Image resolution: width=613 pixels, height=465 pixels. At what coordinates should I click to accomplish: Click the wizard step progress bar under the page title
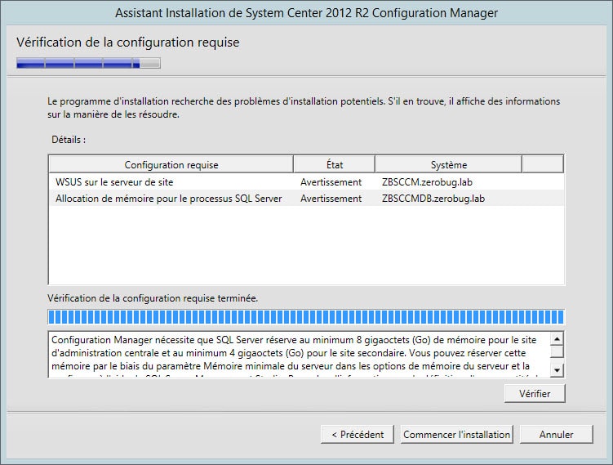pos(88,63)
